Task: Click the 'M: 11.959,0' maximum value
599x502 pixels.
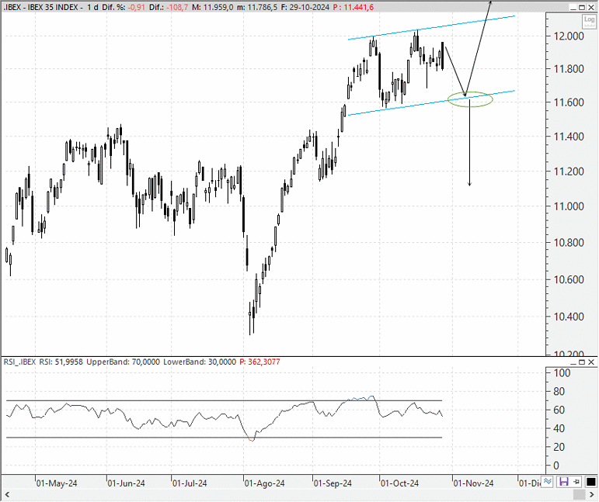Action: 212,7
